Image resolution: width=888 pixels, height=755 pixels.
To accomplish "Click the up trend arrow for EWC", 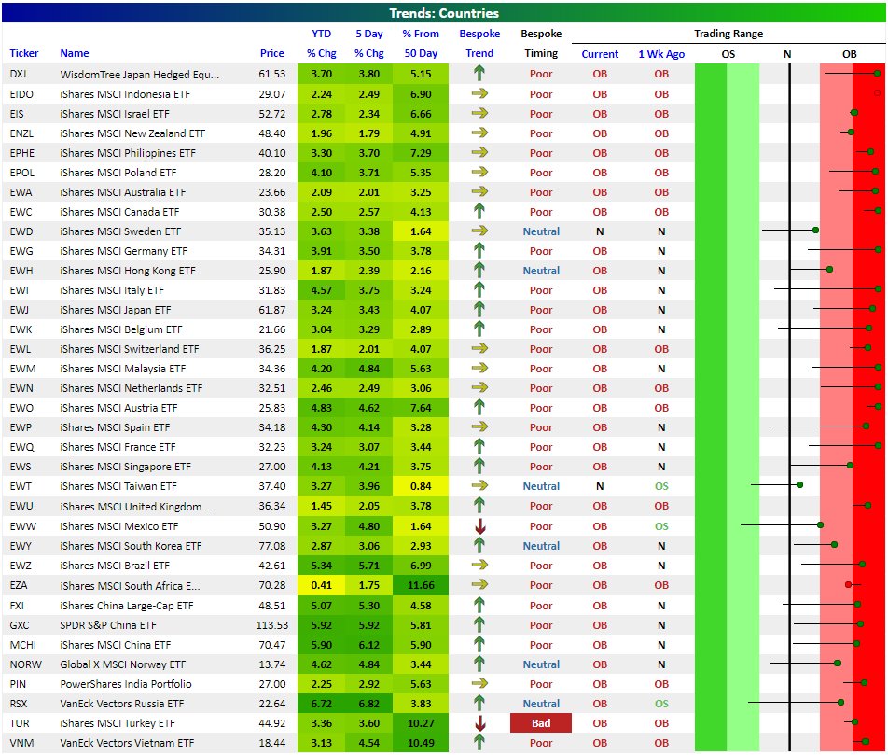I will pos(479,212).
